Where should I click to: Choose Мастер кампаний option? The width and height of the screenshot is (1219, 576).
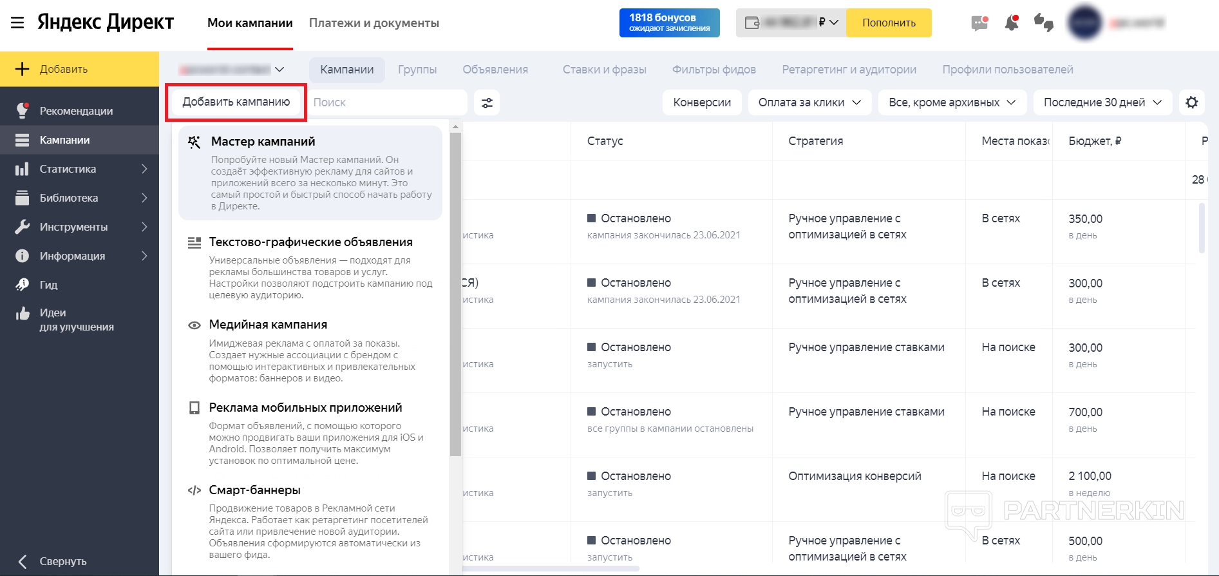pyautogui.click(x=310, y=173)
